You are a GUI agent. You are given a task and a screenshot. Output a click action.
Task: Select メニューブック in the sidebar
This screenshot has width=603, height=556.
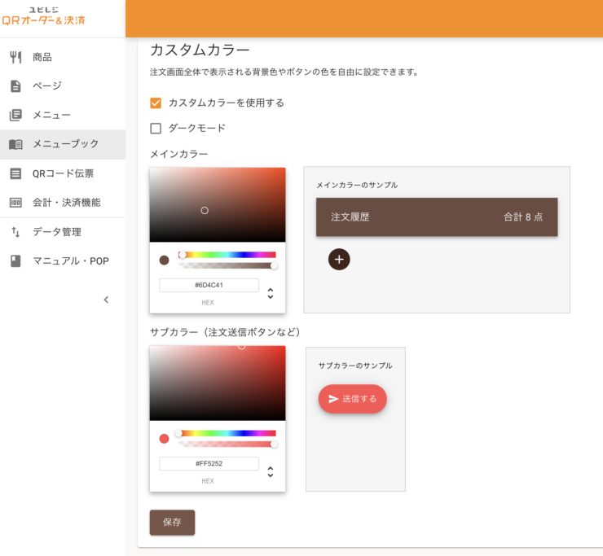tap(63, 144)
